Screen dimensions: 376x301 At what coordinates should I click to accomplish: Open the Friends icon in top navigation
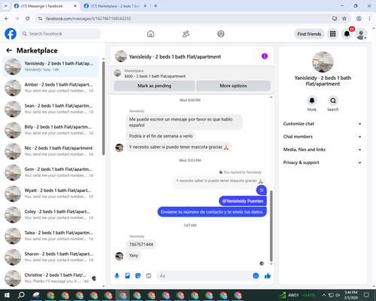pyautogui.click(x=186, y=34)
